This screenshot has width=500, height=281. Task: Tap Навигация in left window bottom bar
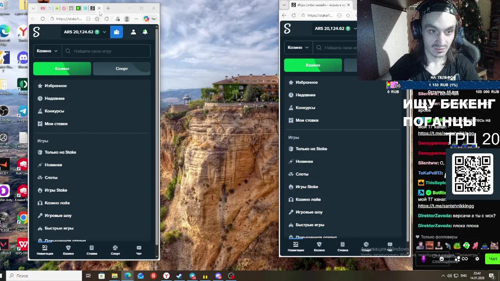(x=45, y=250)
